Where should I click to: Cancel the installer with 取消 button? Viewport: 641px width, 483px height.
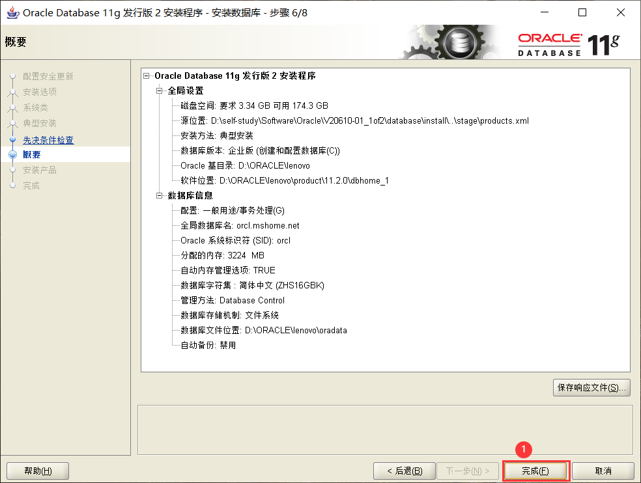coord(603,471)
